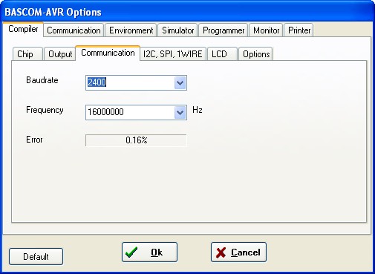Restore settings with the Default button
This screenshot has width=375, height=274.
pyautogui.click(x=36, y=257)
